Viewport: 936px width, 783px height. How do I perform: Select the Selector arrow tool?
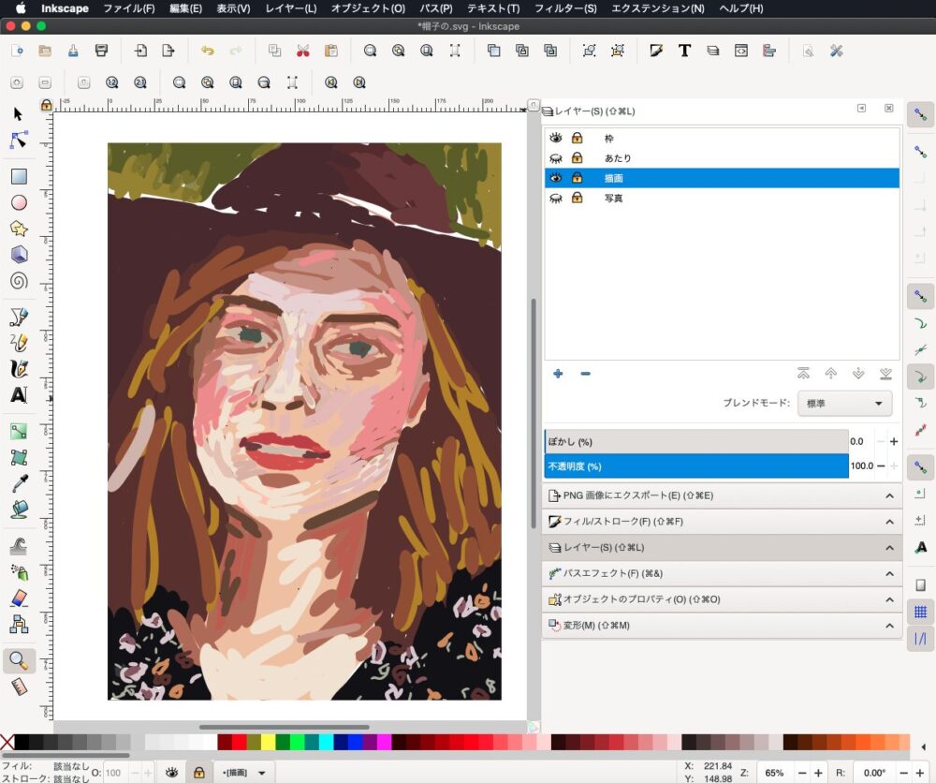(18, 114)
